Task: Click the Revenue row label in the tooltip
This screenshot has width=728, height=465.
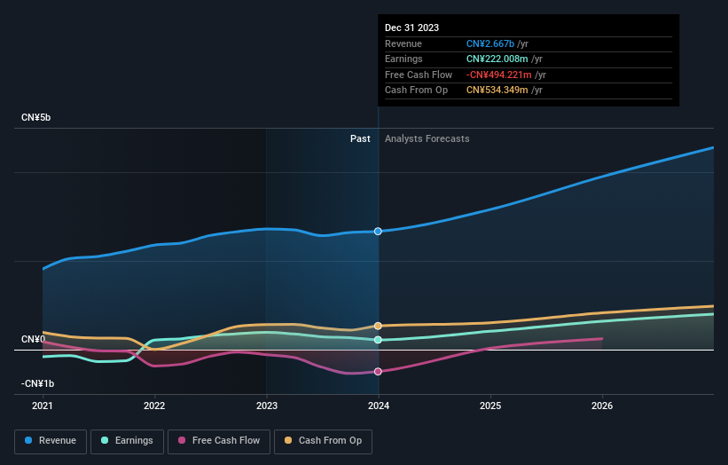Action: (403, 43)
